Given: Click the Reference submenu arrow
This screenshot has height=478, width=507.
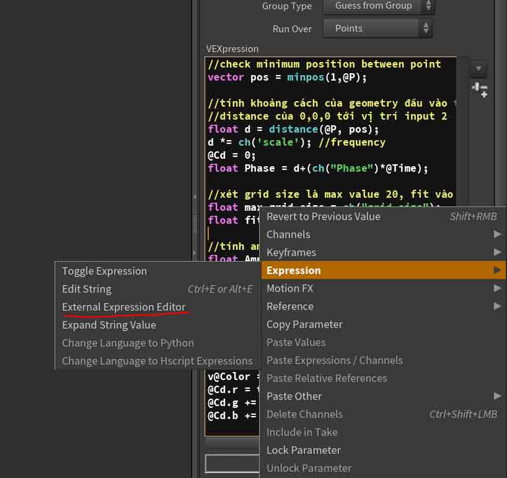Looking at the screenshot, I should (497, 306).
